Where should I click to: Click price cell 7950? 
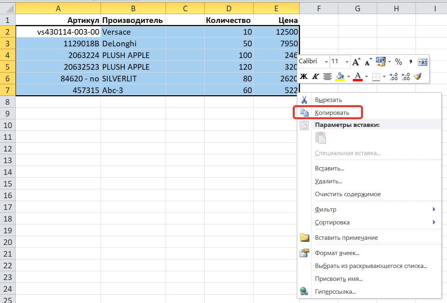(x=276, y=44)
